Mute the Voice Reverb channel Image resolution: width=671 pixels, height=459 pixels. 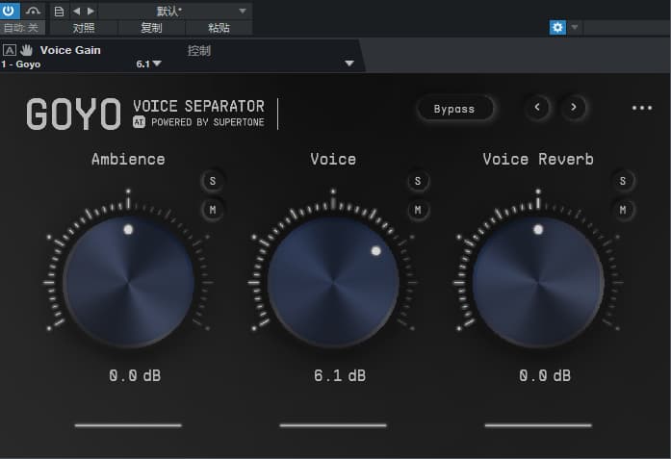(x=623, y=210)
